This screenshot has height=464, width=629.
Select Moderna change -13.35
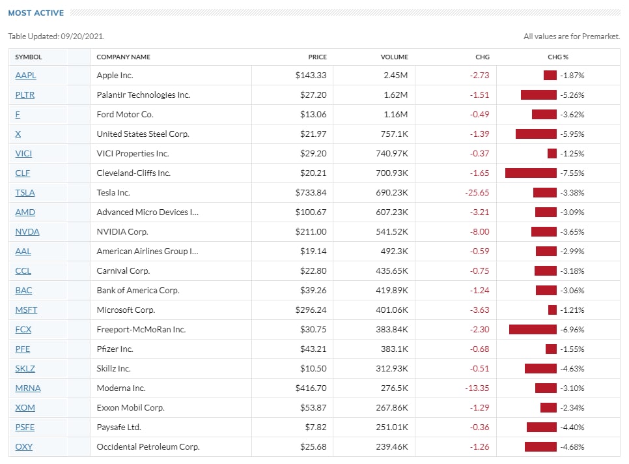pyautogui.click(x=477, y=388)
